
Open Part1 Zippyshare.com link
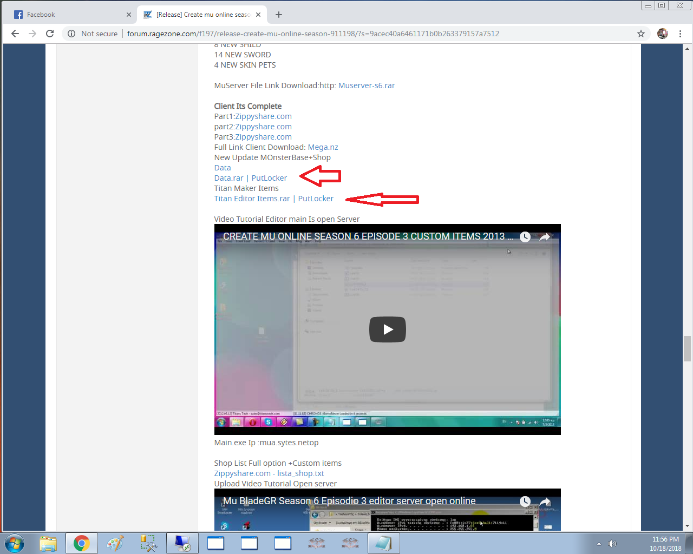(x=263, y=116)
